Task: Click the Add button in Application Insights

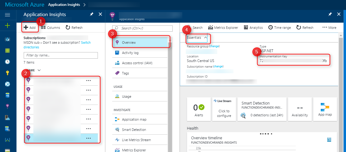Action: pyautogui.click(x=30, y=28)
